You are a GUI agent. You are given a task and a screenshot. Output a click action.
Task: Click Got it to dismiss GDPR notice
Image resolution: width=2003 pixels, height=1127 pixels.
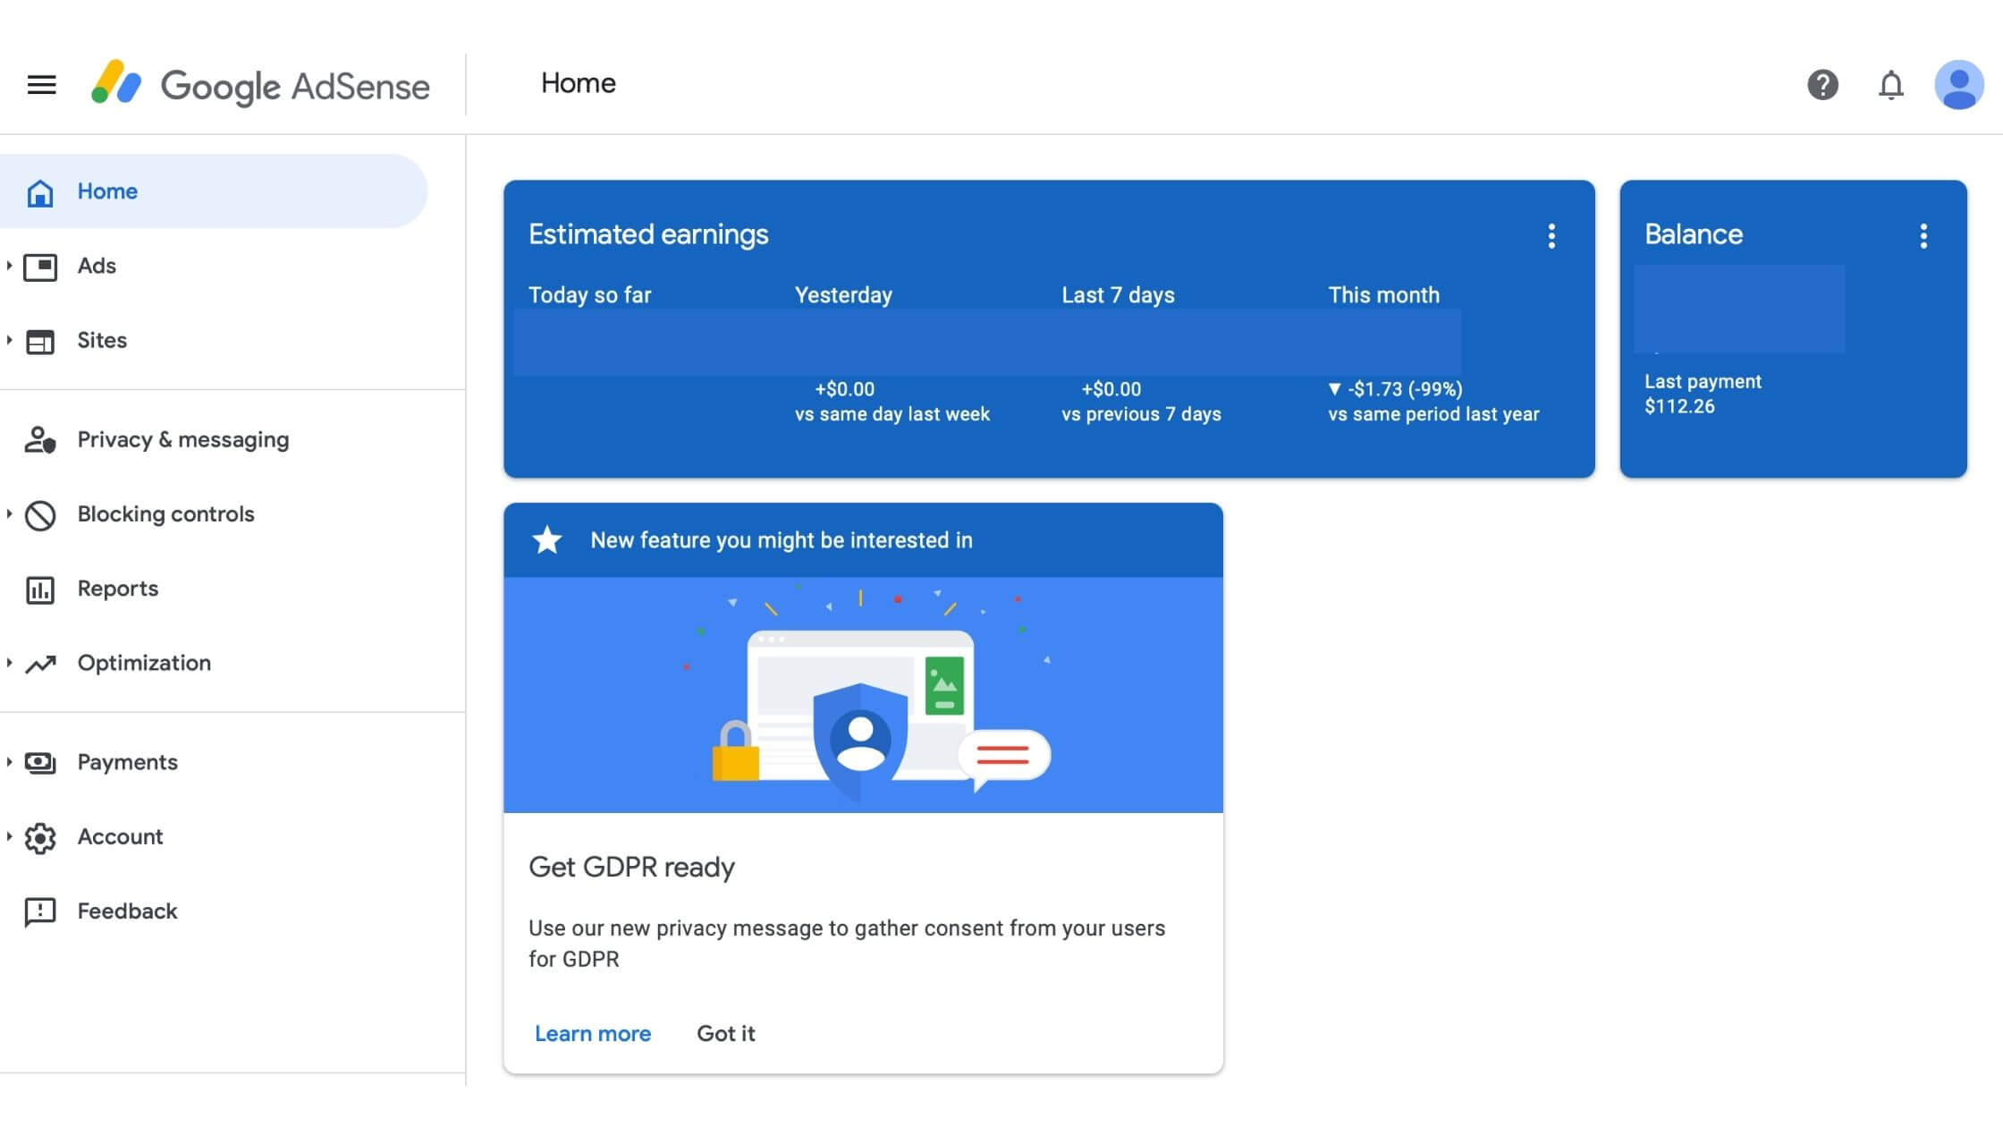725,1032
